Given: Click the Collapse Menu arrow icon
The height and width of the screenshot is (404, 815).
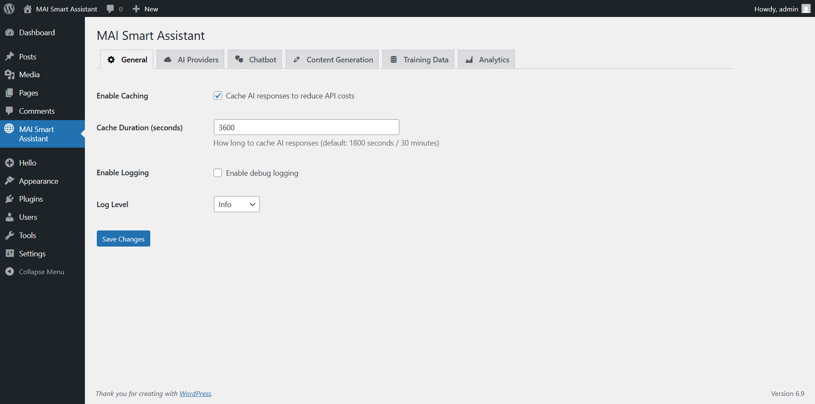Looking at the screenshot, I should coord(9,272).
